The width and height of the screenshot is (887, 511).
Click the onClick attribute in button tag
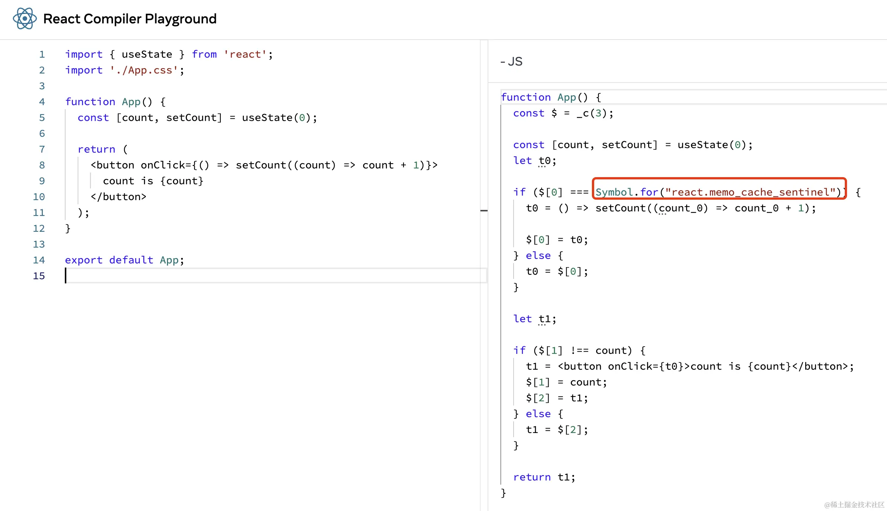pyautogui.click(x=163, y=165)
